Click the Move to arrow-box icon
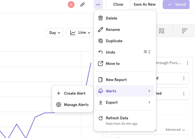195x138 pixels. [x=100, y=63]
